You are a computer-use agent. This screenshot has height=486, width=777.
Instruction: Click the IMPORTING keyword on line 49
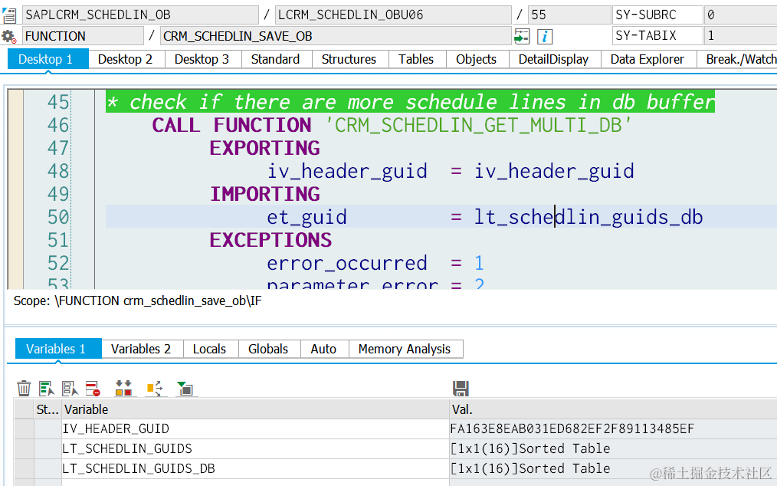[265, 194]
